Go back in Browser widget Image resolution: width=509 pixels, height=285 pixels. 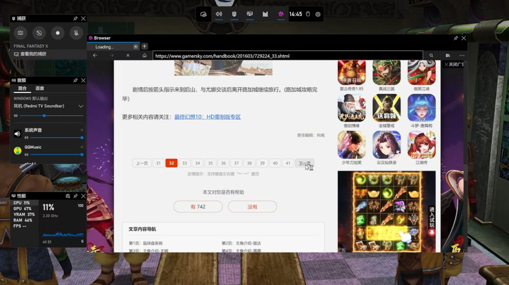tap(95, 55)
